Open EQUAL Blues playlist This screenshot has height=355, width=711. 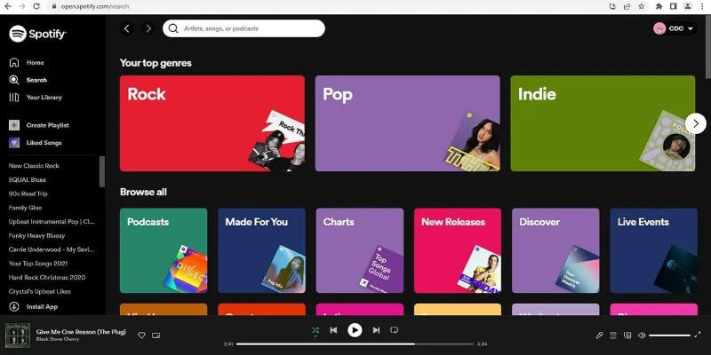[28, 180]
